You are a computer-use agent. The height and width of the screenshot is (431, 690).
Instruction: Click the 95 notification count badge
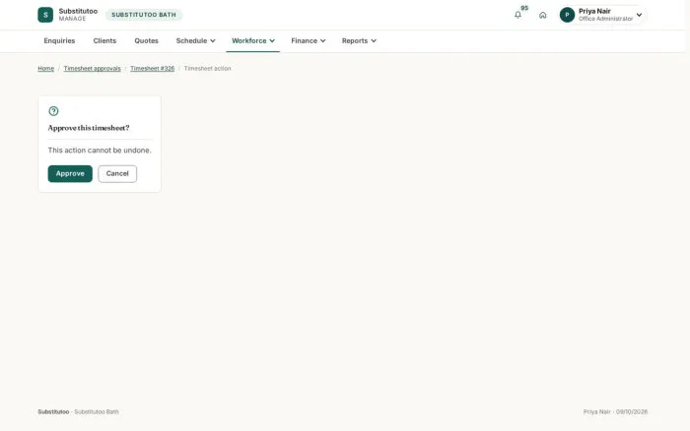click(x=524, y=8)
